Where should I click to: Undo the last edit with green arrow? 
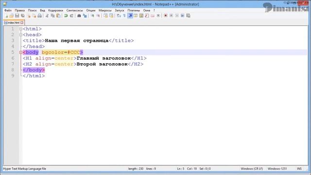tap(66, 16)
